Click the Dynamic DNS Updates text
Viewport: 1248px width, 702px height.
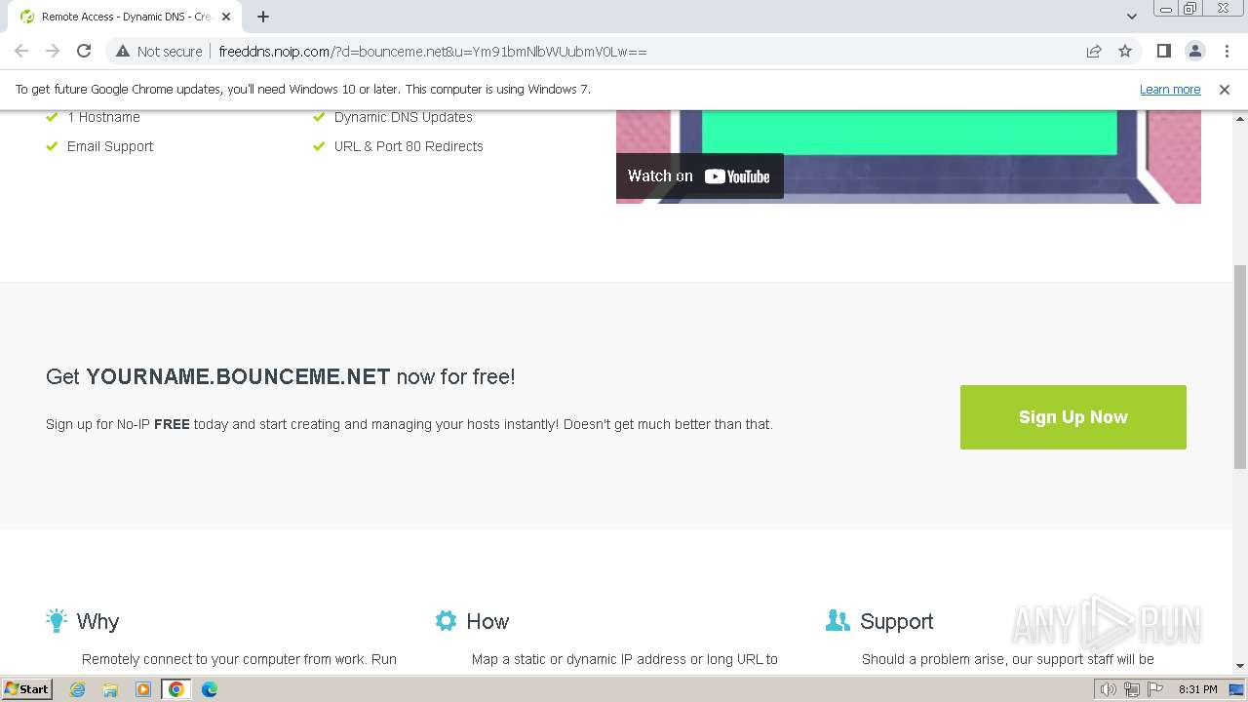click(x=403, y=117)
